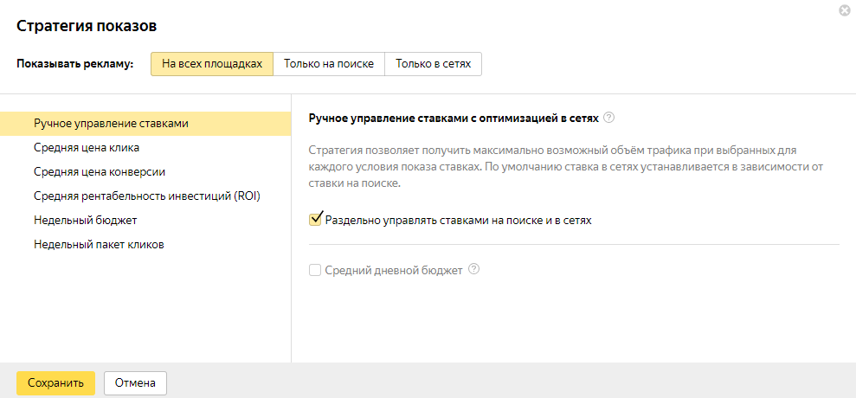Select На всех площадках option
Screen dimensions: 856x398
pos(212,64)
